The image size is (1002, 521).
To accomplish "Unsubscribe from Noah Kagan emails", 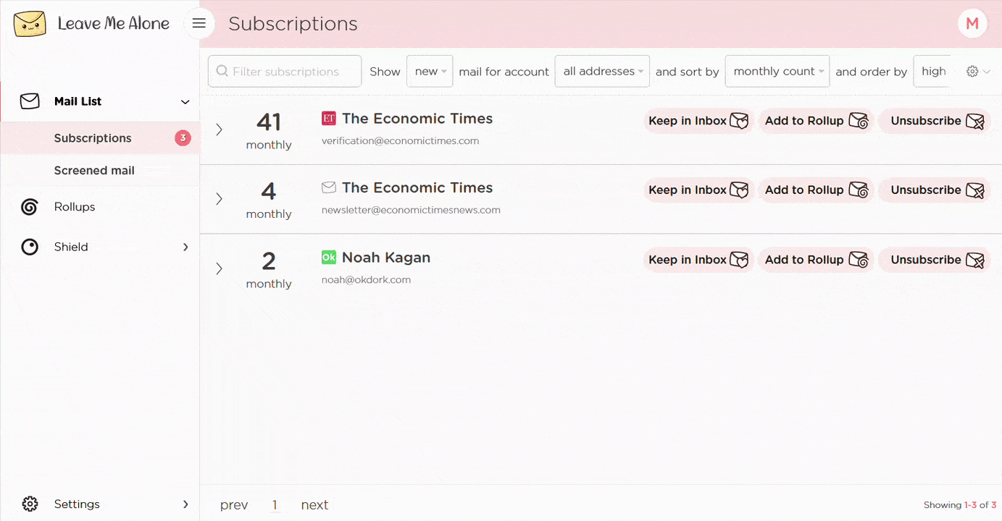I will point(935,260).
